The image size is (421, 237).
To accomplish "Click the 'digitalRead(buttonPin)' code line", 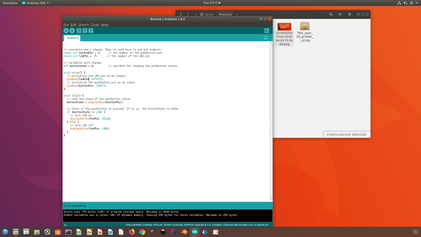I will click(x=95, y=102).
